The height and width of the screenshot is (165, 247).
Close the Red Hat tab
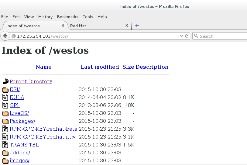tap(127, 26)
